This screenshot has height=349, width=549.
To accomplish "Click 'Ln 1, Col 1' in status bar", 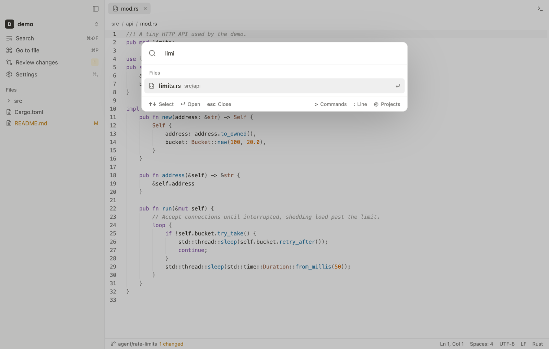I will click(x=452, y=344).
